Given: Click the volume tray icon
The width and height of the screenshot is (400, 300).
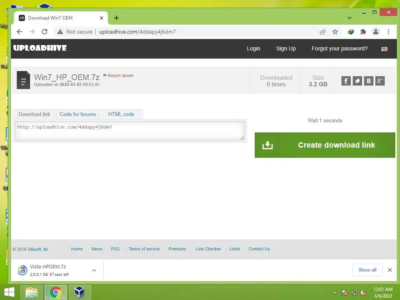Looking at the screenshot, I should click(x=363, y=293).
